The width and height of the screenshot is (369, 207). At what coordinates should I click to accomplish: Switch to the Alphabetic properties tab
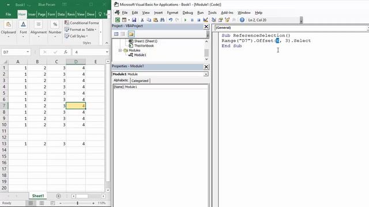pos(121,80)
